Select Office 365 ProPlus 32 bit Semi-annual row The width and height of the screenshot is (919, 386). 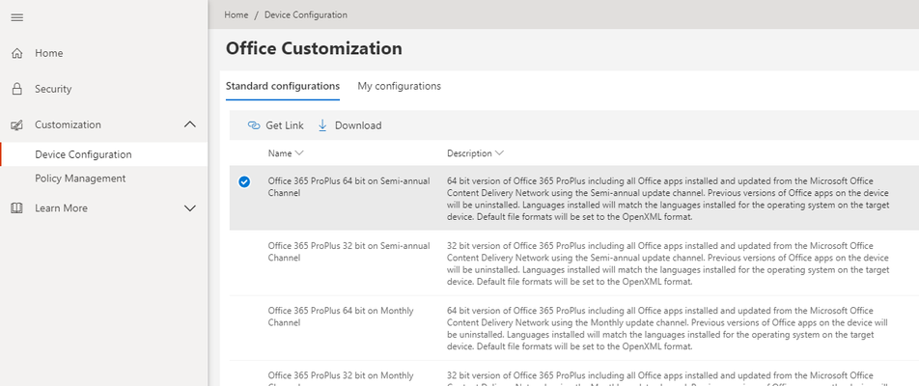573,263
